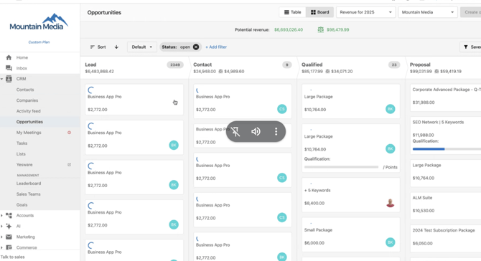
Task: Open Companies in the CRM menu
Action: pyautogui.click(x=27, y=100)
